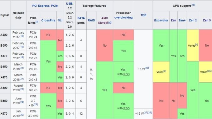Open footnote [18] beside CPU support
This screenshot has height=119, width=212.
193,5
